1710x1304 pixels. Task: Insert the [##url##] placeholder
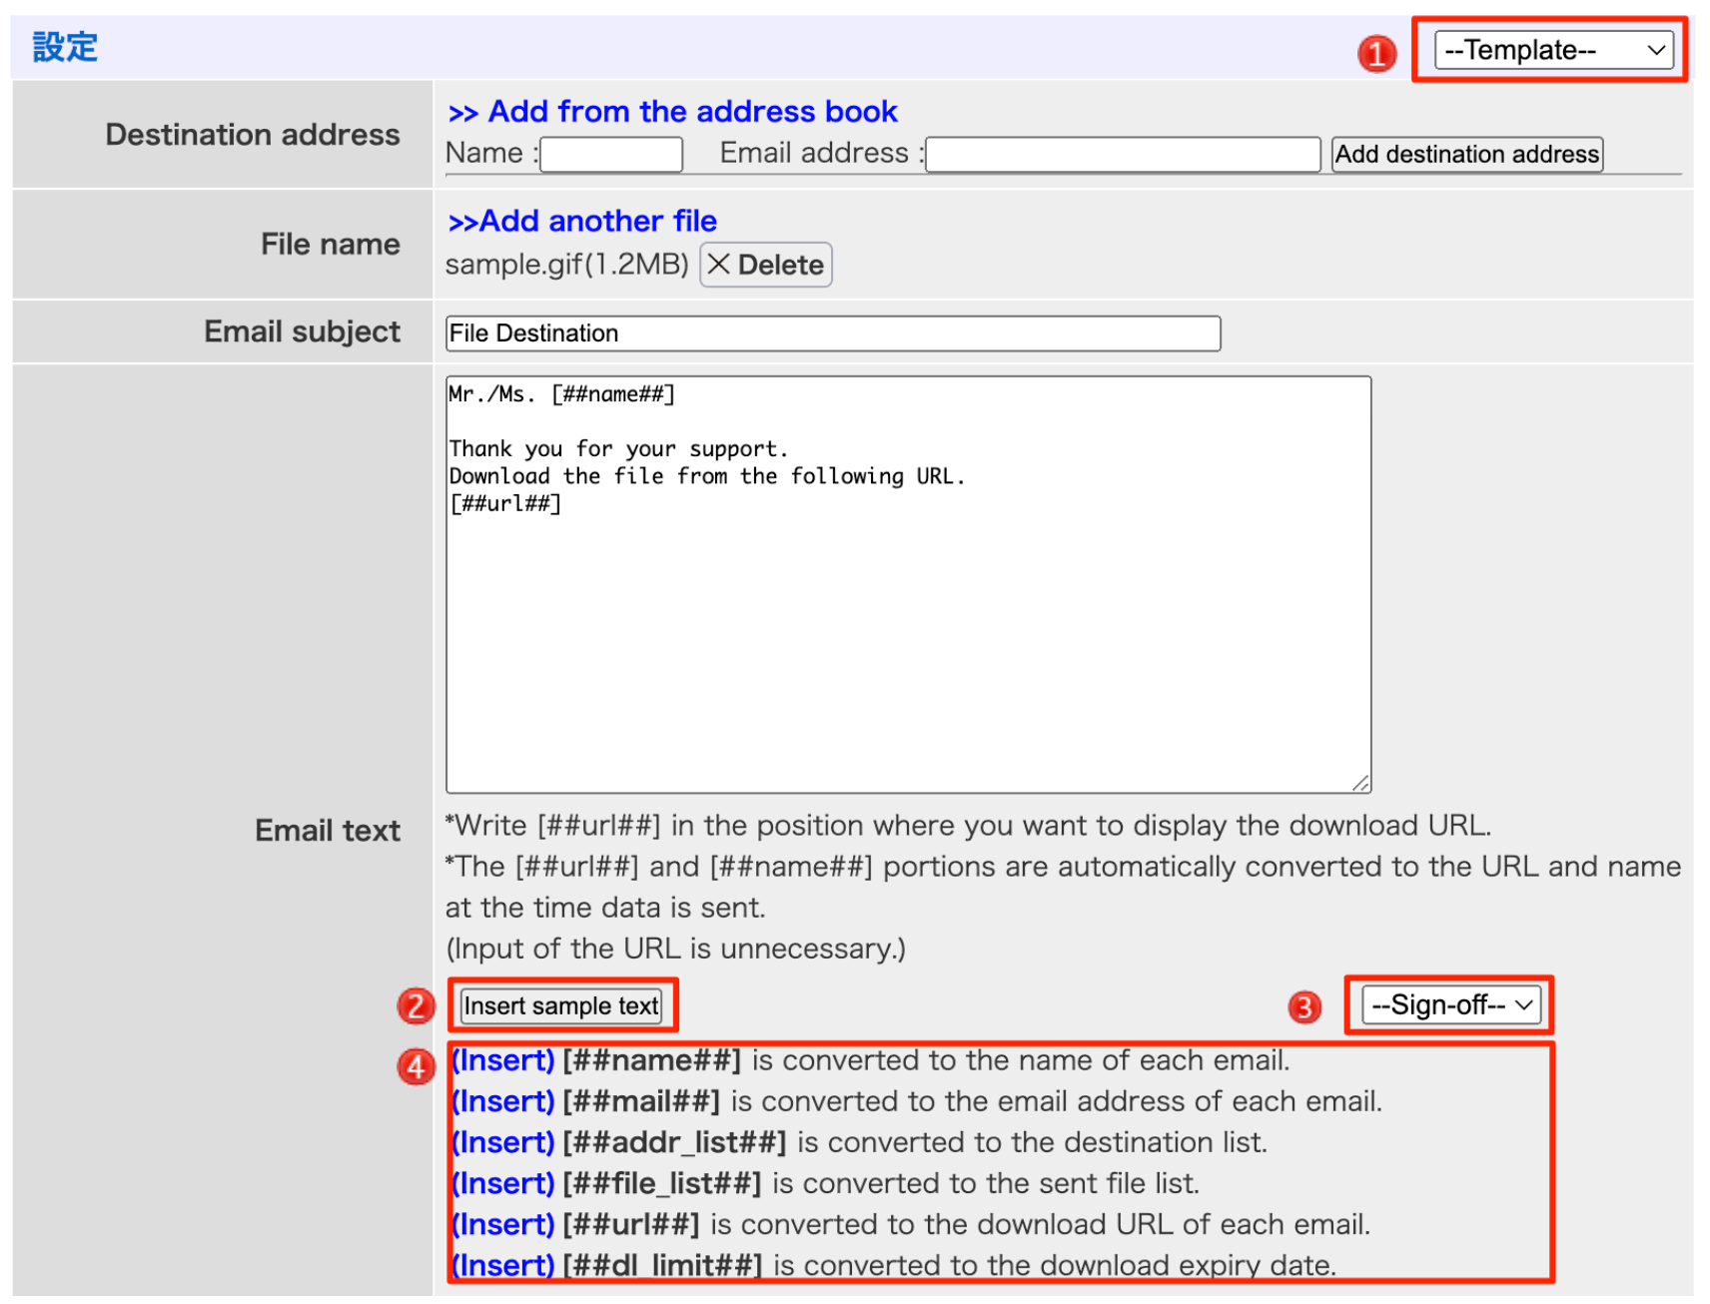pyautogui.click(x=501, y=1223)
